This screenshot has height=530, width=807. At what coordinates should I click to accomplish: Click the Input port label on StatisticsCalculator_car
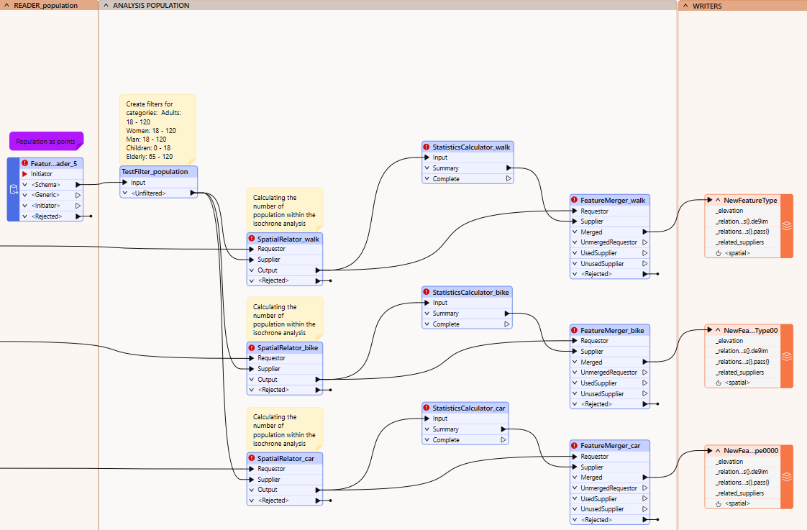(x=440, y=419)
